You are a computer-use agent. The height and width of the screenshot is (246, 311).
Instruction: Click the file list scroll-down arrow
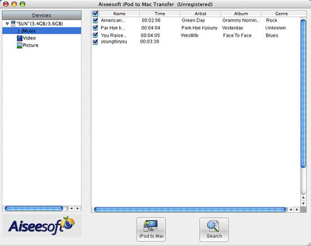click(x=303, y=203)
